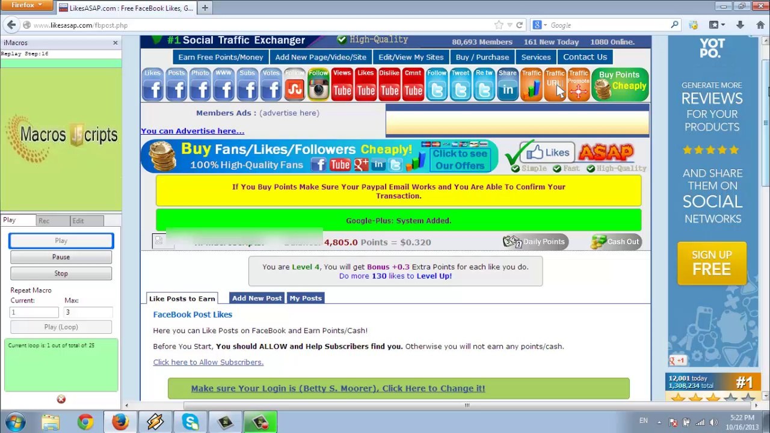Image resolution: width=770 pixels, height=433 pixels.
Task: Open Facebook Likes exchange icon
Action: point(152,84)
